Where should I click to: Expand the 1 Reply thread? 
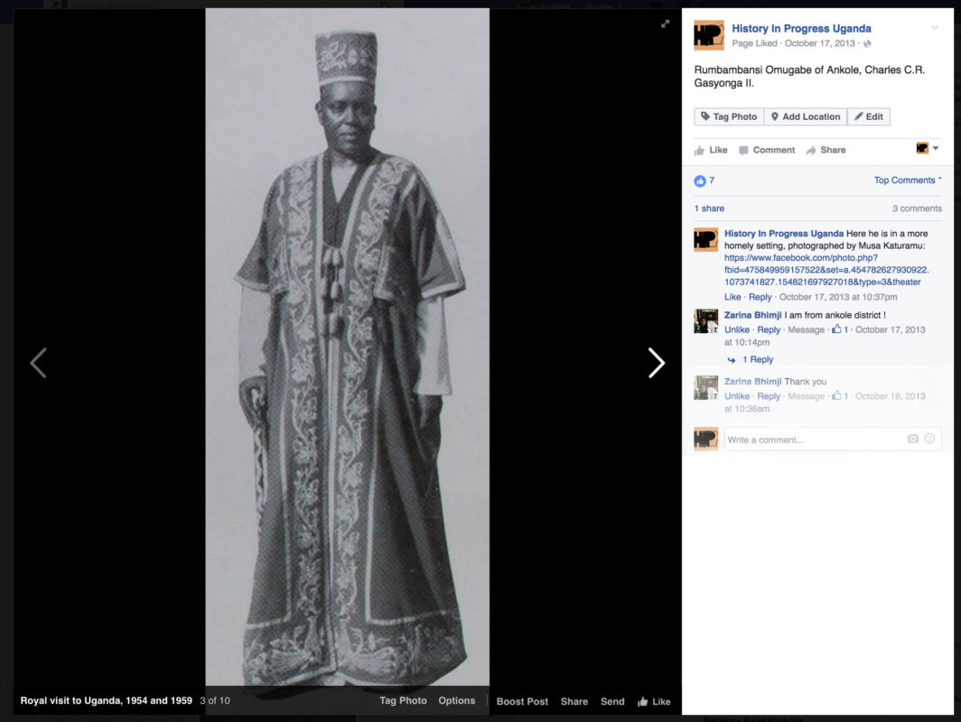[757, 359]
